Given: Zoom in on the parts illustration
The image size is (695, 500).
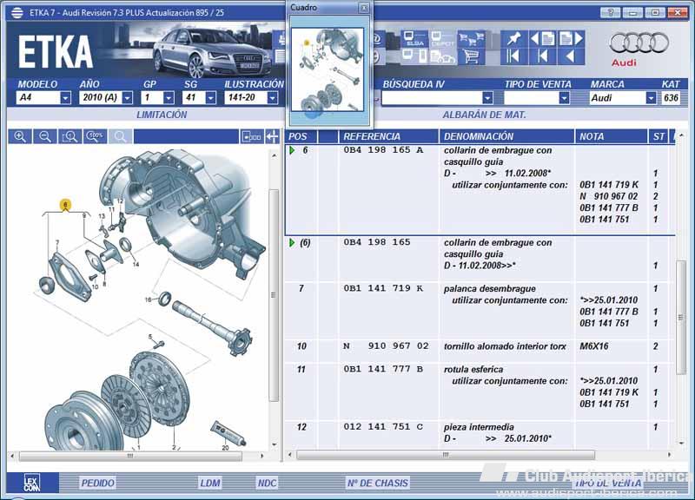Looking at the screenshot, I should point(20,136).
